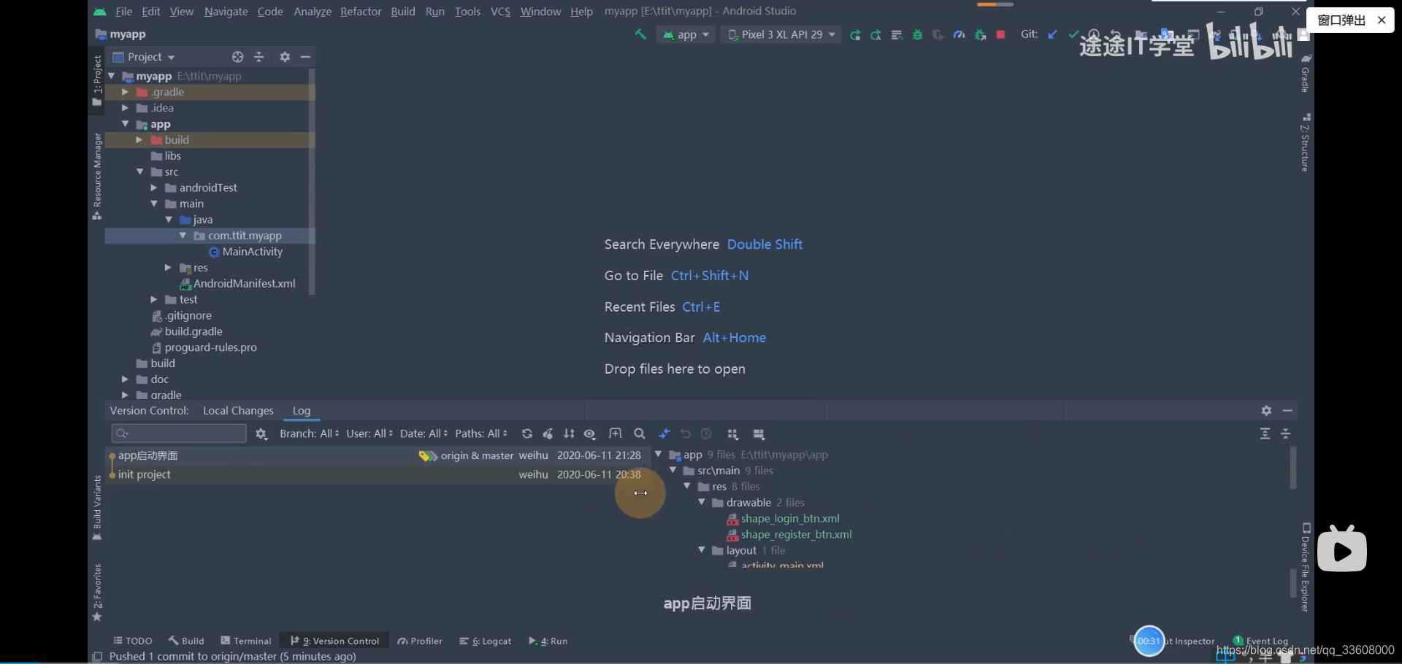The width and height of the screenshot is (1402, 664).
Task: Click the Make Project hammer icon
Action: click(x=640, y=34)
